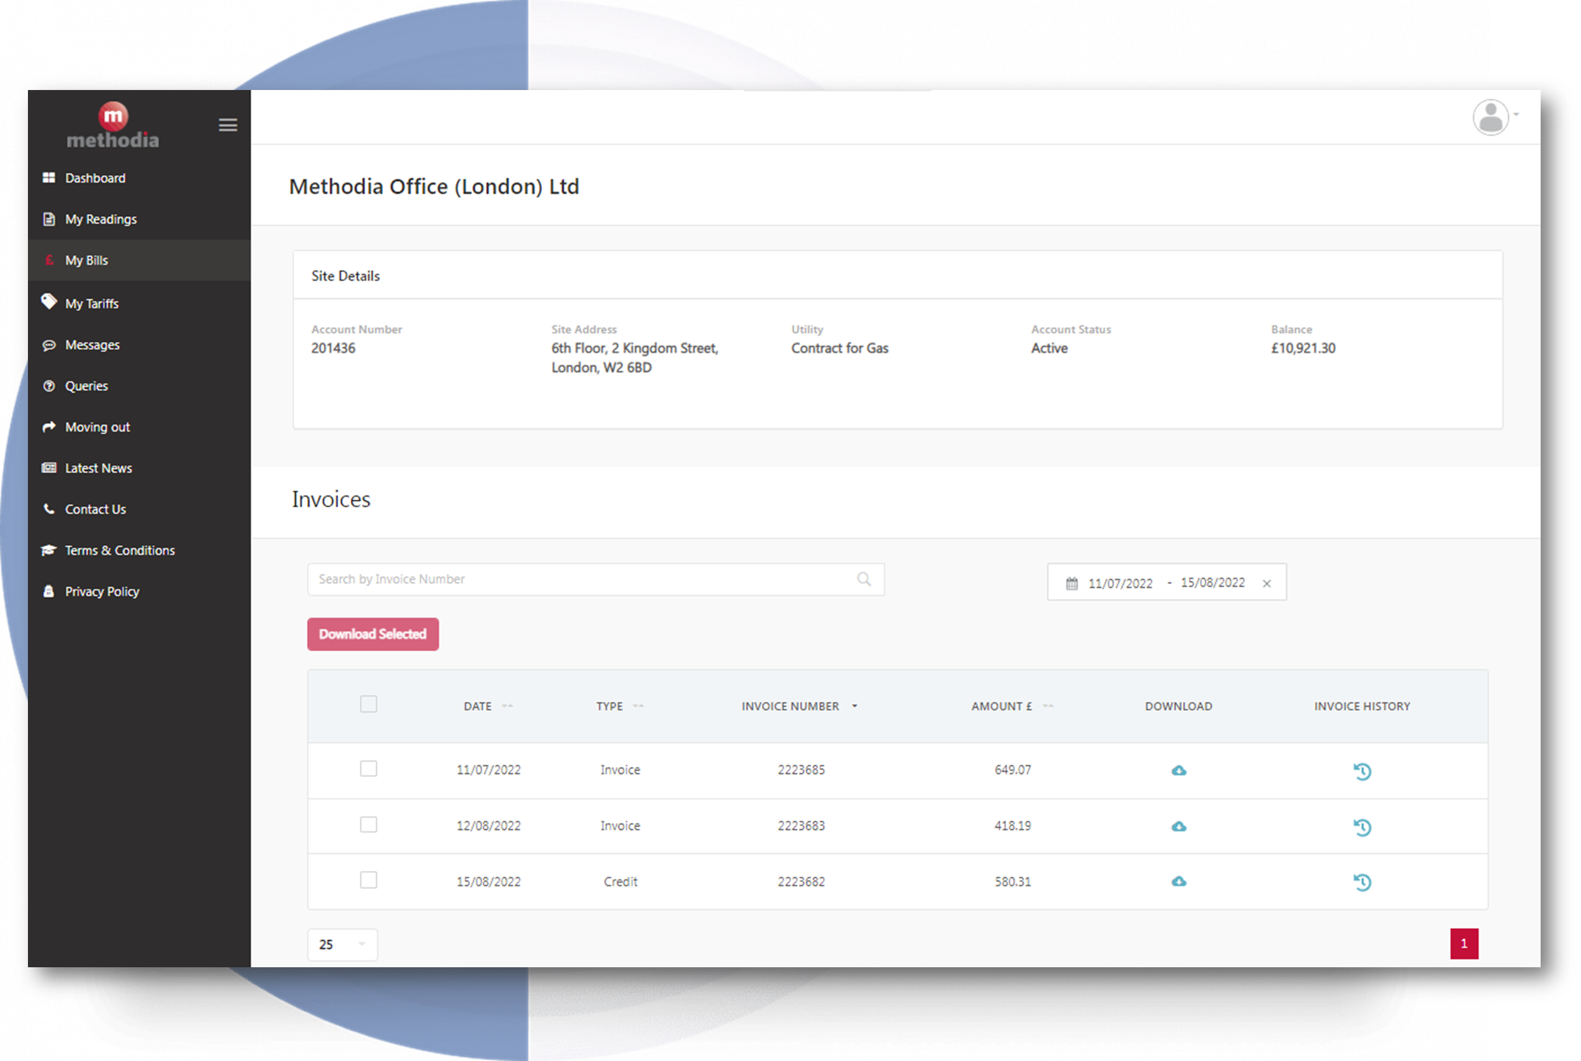Open Messages menu item
The height and width of the screenshot is (1061, 1581).
click(x=140, y=345)
